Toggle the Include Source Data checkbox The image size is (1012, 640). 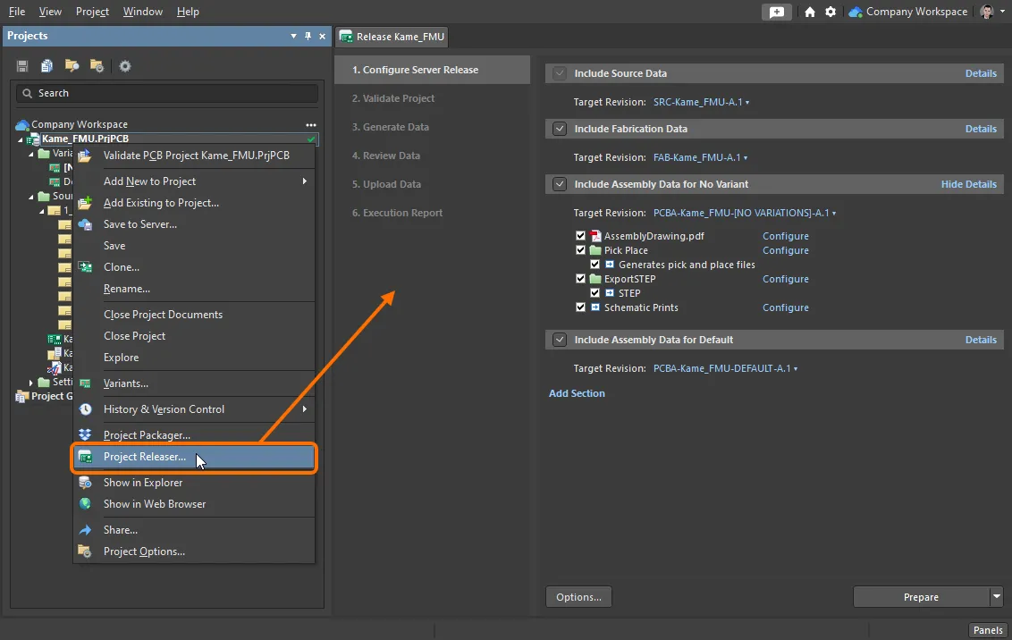click(x=560, y=73)
